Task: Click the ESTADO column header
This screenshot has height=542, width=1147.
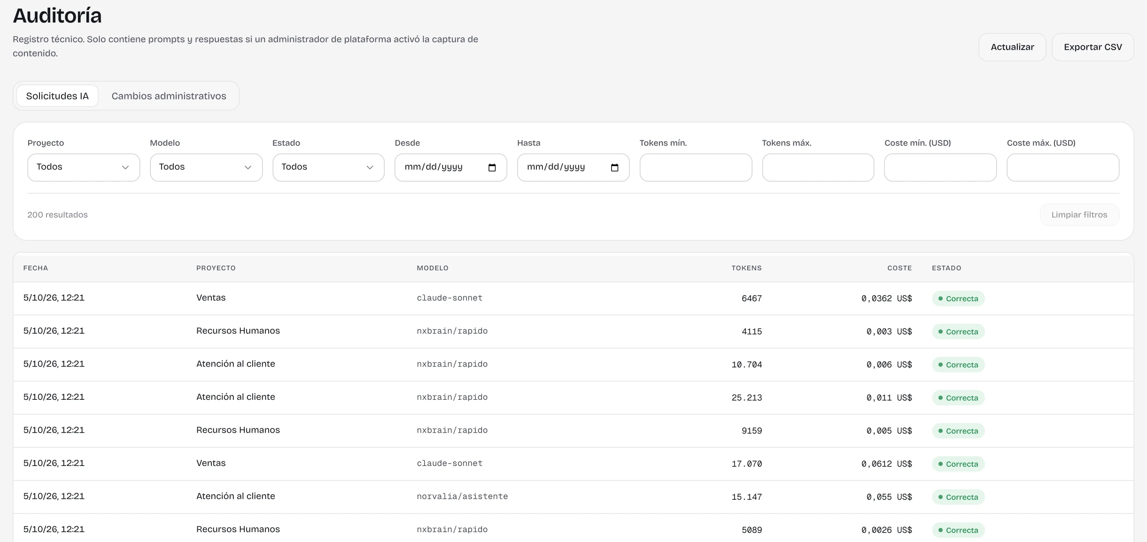Action: [x=946, y=268]
